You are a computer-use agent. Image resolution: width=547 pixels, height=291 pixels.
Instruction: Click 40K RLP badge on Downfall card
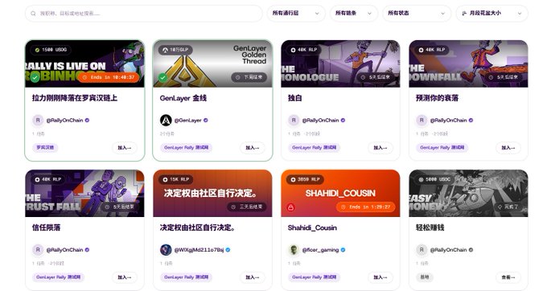[x=431, y=50]
